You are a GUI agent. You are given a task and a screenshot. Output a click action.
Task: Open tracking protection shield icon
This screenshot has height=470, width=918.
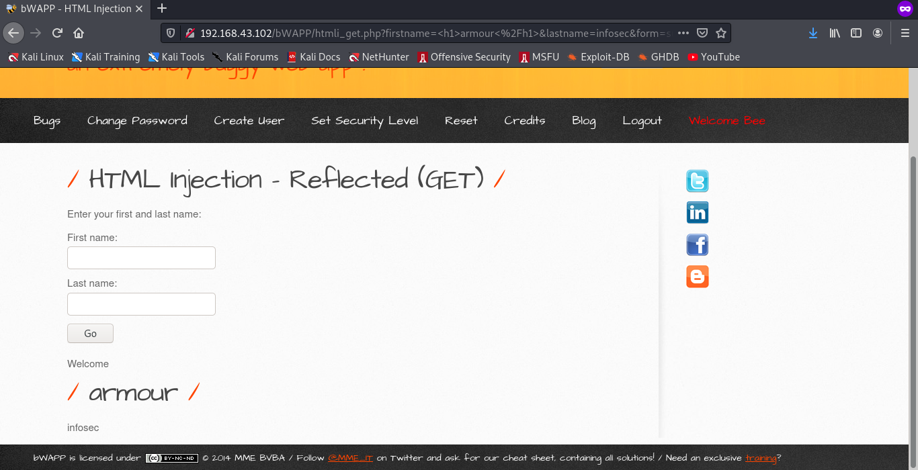[x=171, y=33]
